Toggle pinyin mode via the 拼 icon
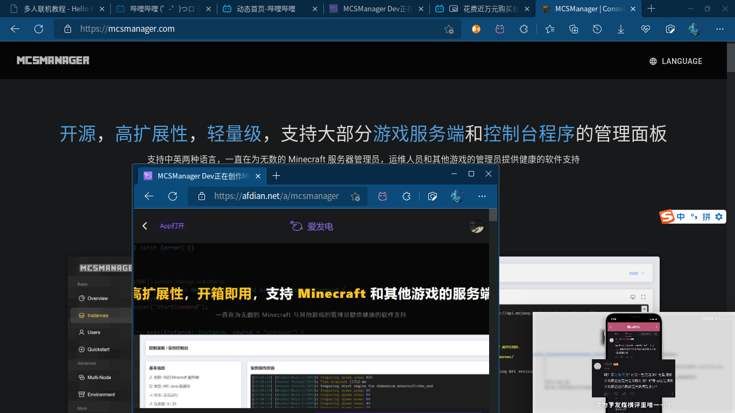Viewport: 735px width, 413px height. [x=706, y=216]
